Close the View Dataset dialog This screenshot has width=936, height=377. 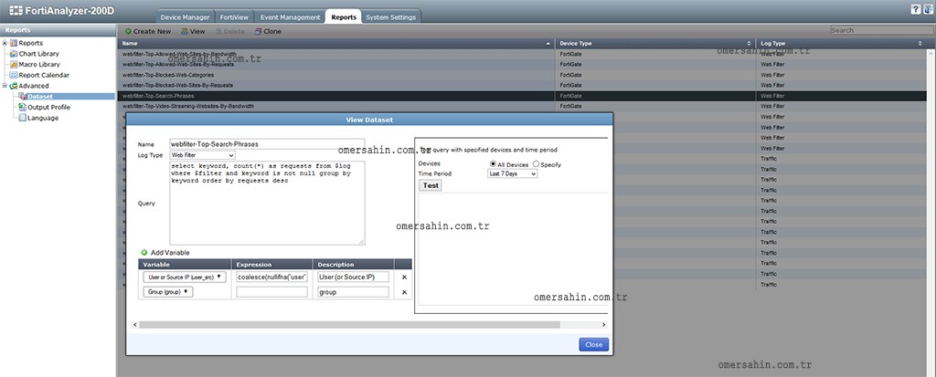click(594, 344)
